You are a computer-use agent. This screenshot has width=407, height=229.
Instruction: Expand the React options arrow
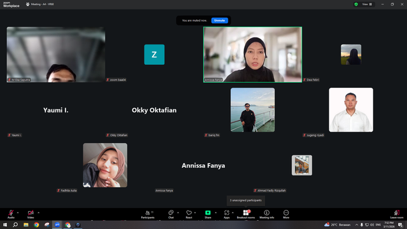click(195, 212)
